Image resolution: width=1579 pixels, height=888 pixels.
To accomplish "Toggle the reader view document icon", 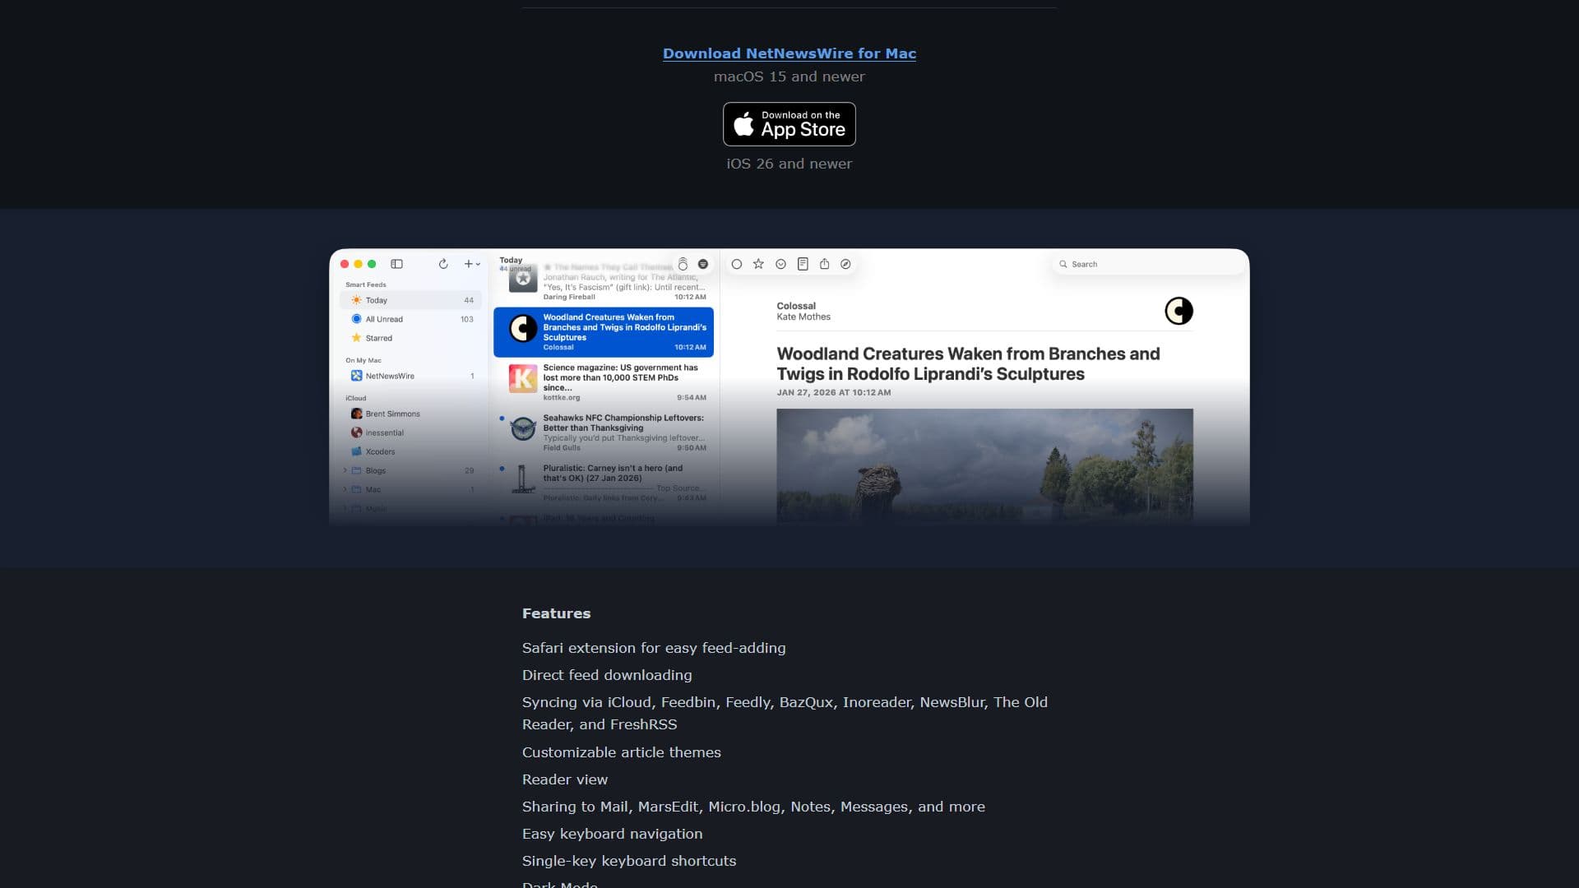I will coord(803,264).
